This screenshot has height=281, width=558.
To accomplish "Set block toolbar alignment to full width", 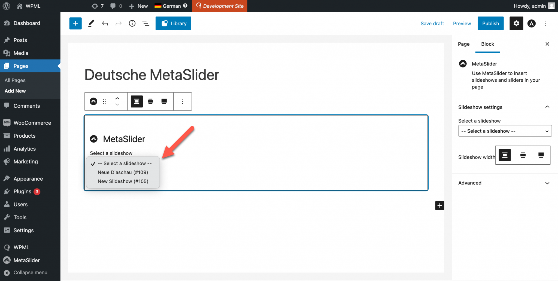I will point(164,101).
